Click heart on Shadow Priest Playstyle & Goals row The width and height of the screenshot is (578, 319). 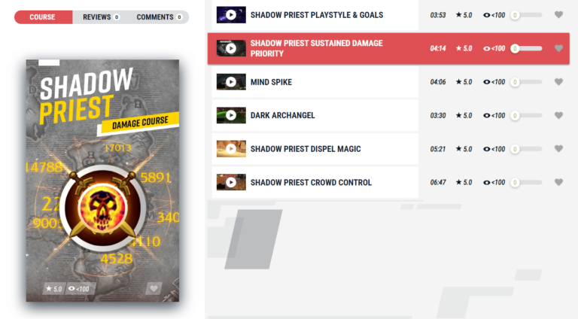558,15
